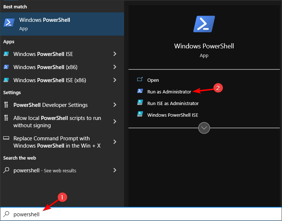Open Windows PowerShell ISE from Apps list
282x221 pixels.
click(62, 54)
